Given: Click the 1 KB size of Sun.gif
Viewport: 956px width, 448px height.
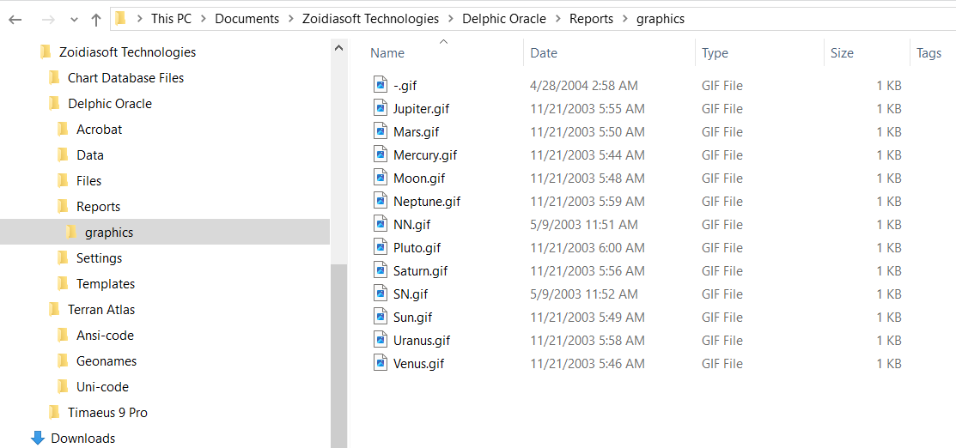Looking at the screenshot, I should (889, 317).
